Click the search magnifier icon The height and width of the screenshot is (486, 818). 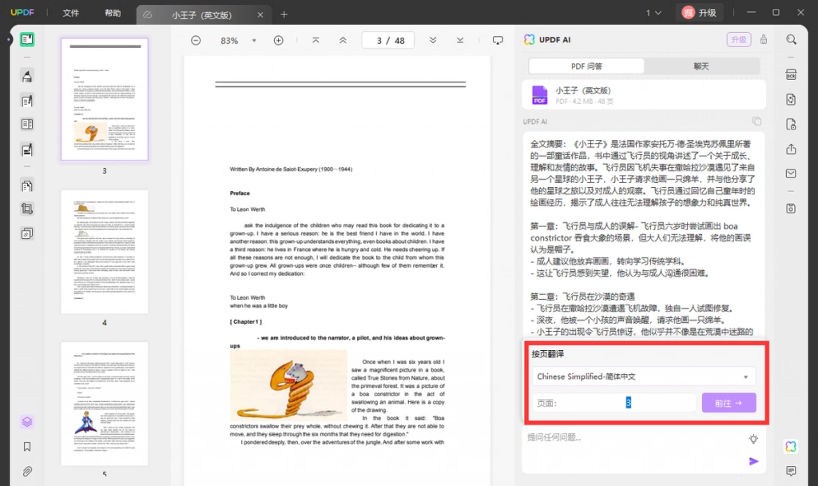click(791, 40)
